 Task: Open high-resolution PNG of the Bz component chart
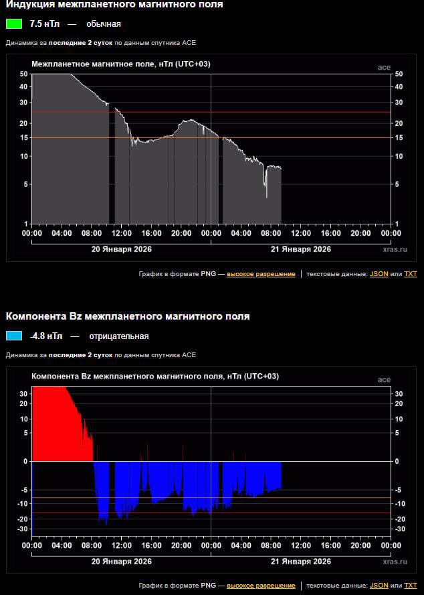point(261,586)
